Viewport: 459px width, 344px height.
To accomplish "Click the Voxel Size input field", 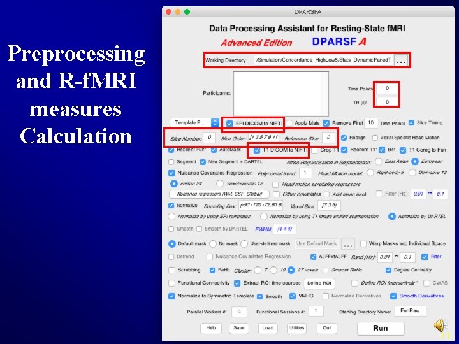I will [x=330, y=205].
